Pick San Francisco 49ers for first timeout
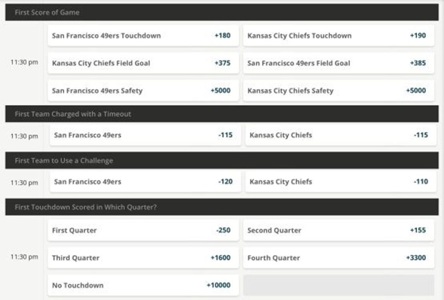 point(145,135)
